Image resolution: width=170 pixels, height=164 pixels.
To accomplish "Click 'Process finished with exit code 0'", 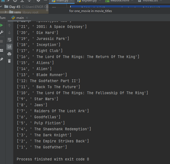I will (x=53, y=159).
